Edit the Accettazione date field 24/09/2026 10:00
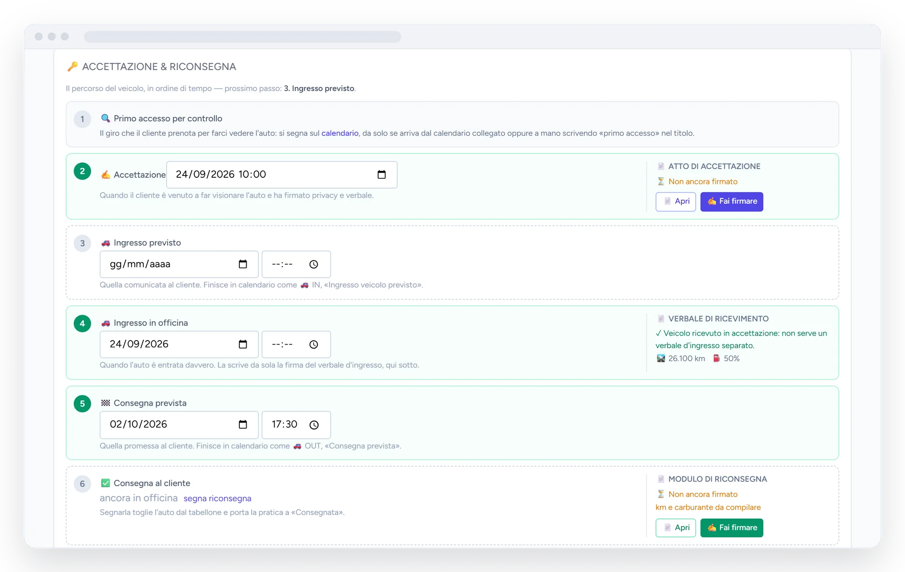This screenshot has width=905, height=572. point(281,175)
